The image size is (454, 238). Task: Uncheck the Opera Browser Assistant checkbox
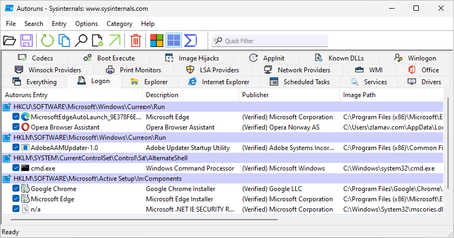pyautogui.click(x=16, y=127)
